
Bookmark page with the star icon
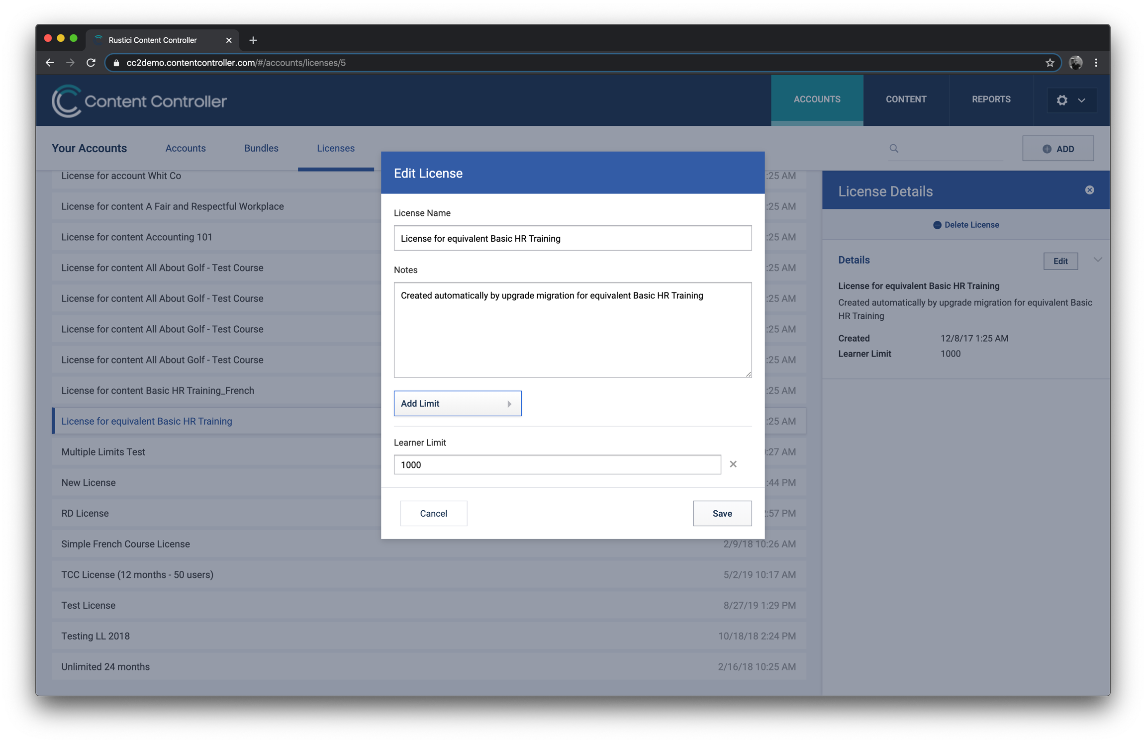pos(1050,63)
